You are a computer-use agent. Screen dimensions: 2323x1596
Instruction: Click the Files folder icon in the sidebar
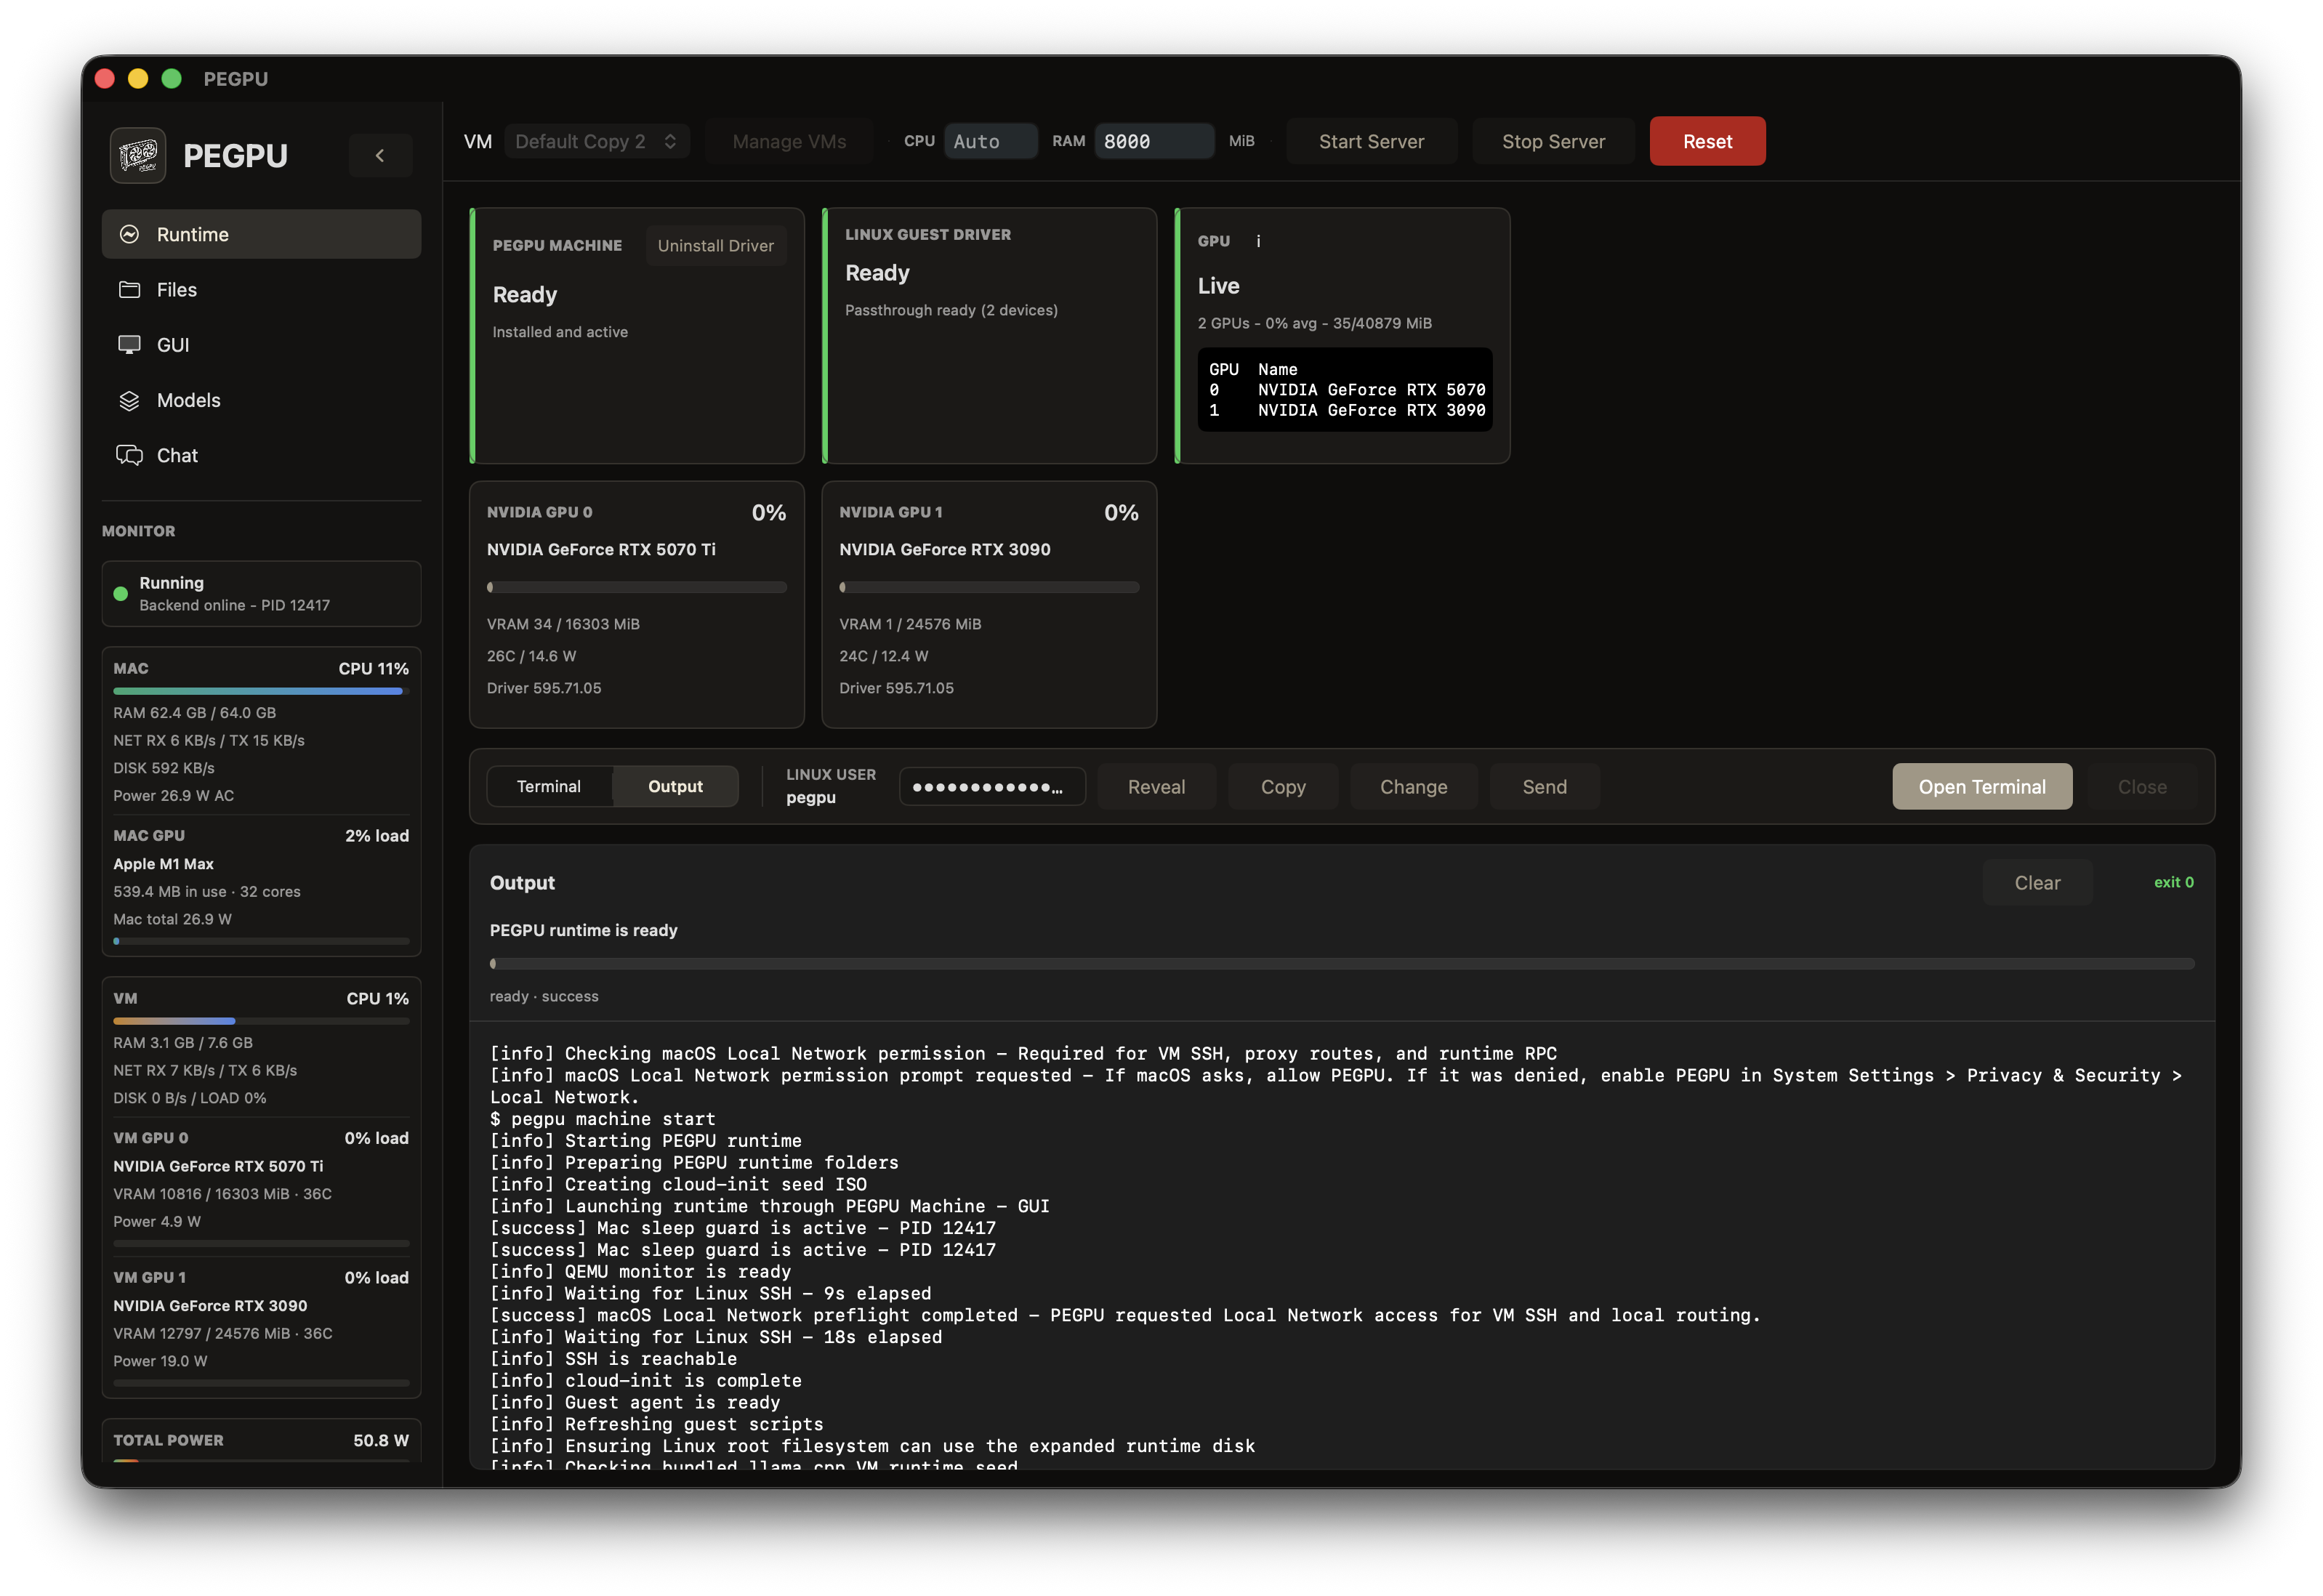pyautogui.click(x=129, y=289)
